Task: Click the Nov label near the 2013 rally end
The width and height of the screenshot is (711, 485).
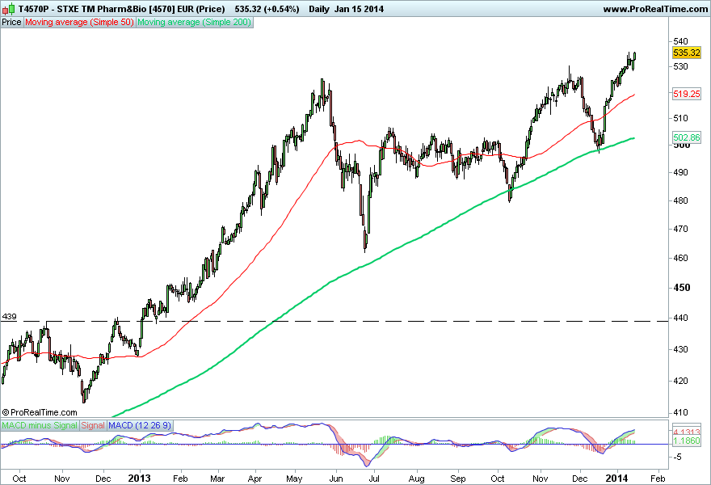Action: click(x=540, y=479)
